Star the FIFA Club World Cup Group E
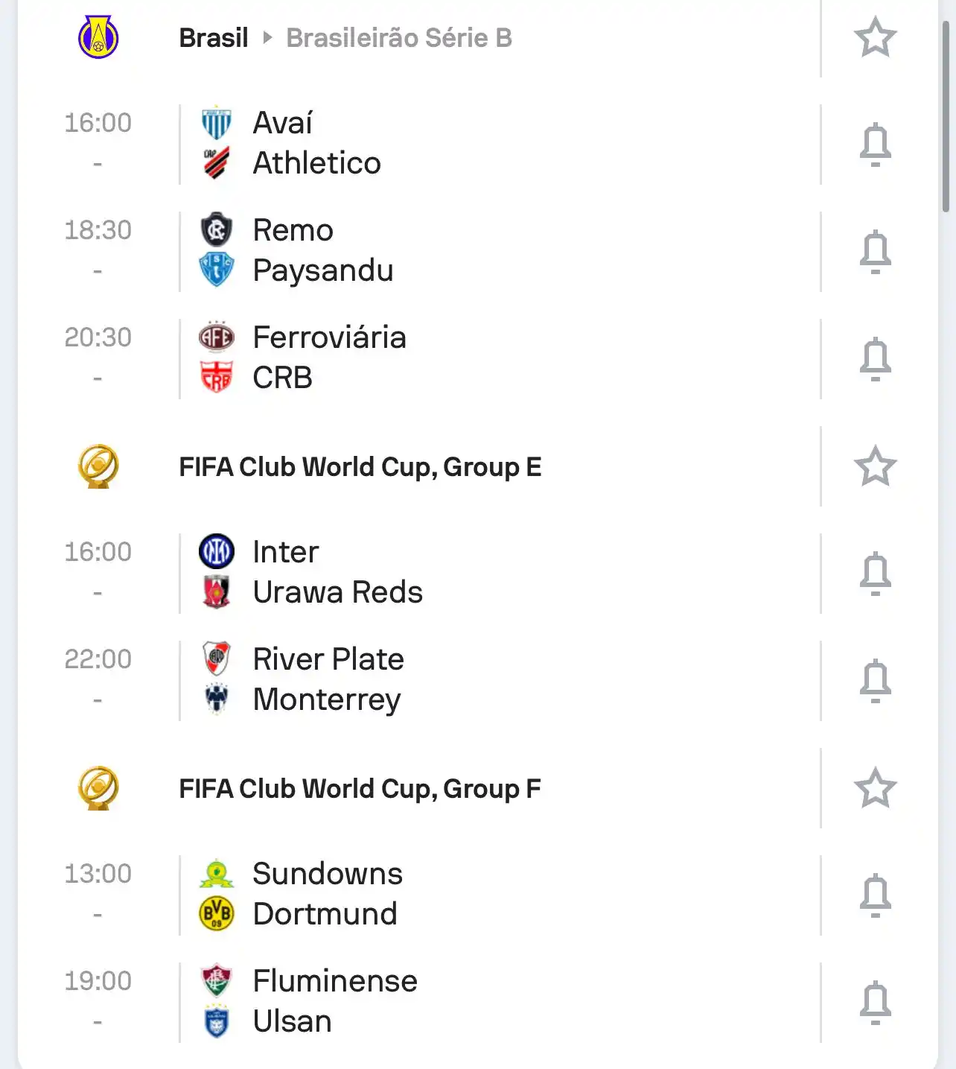The height and width of the screenshot is (1069, 956). coord(875,467)
